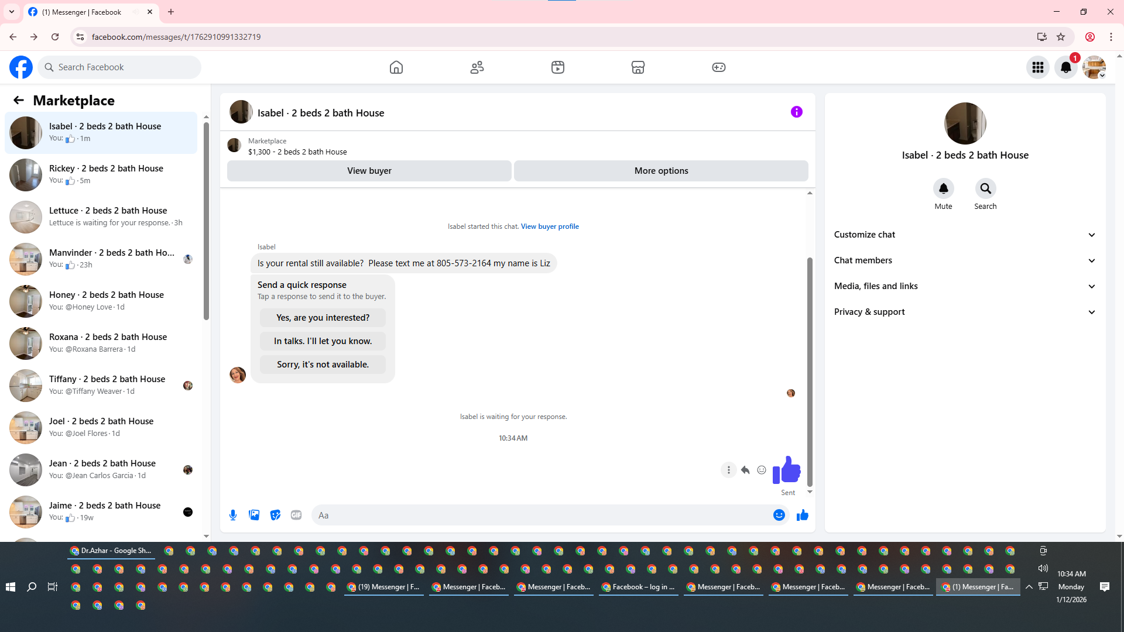Expand Customize chat section
Viewport: 1124px width, 632px height.
[x=964, y=235]
